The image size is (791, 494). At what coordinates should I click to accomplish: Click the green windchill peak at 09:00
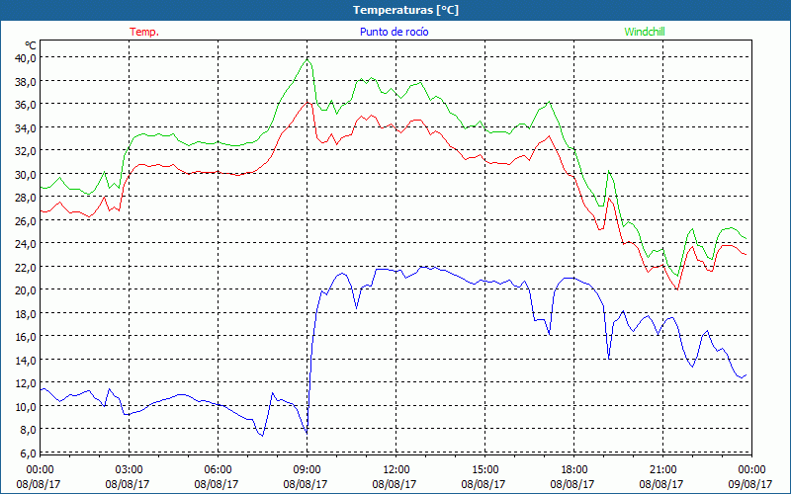tap(307, 59)
